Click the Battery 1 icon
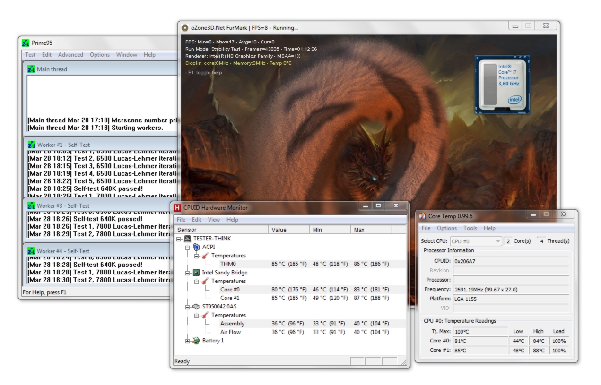Image resolution: width=601 pixels, height=385 pixels. click(196, 341)
